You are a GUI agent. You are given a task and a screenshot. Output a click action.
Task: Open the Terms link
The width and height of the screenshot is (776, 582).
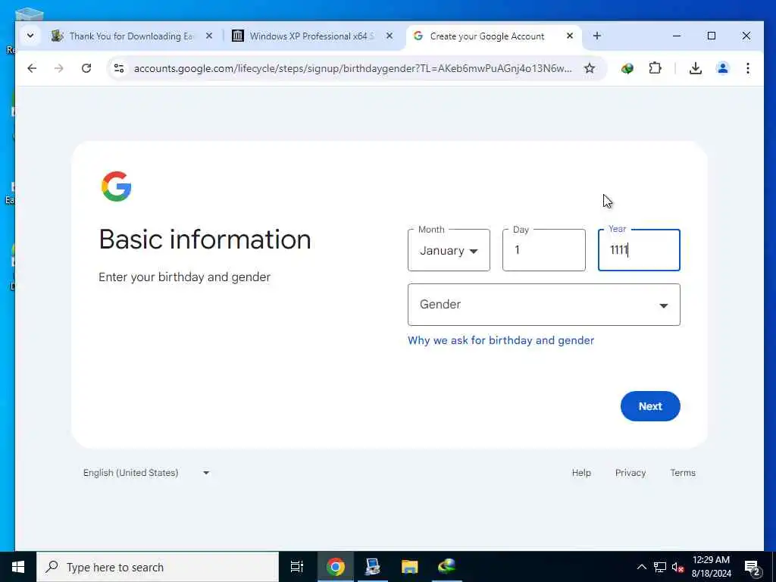click(x=683, y=473)
